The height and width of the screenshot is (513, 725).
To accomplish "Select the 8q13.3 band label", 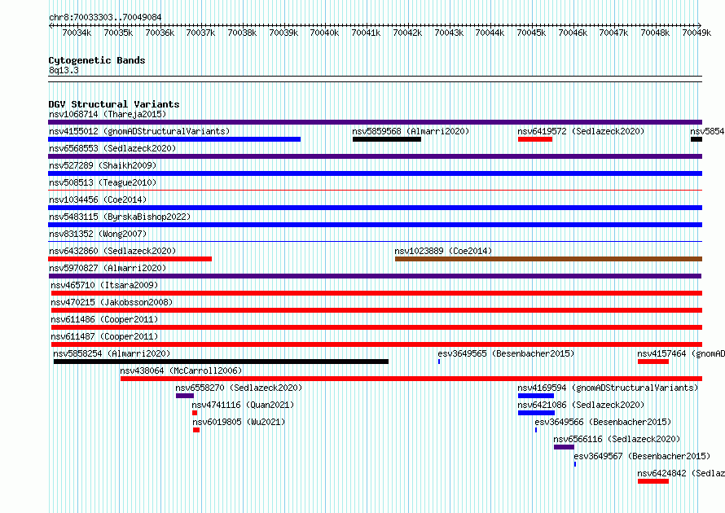I will 64,70.
